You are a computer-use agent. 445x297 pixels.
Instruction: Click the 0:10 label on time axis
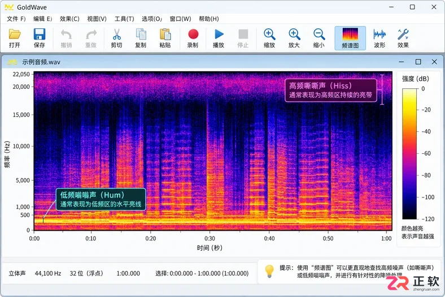pyautogui.click(x=91, y=239)
